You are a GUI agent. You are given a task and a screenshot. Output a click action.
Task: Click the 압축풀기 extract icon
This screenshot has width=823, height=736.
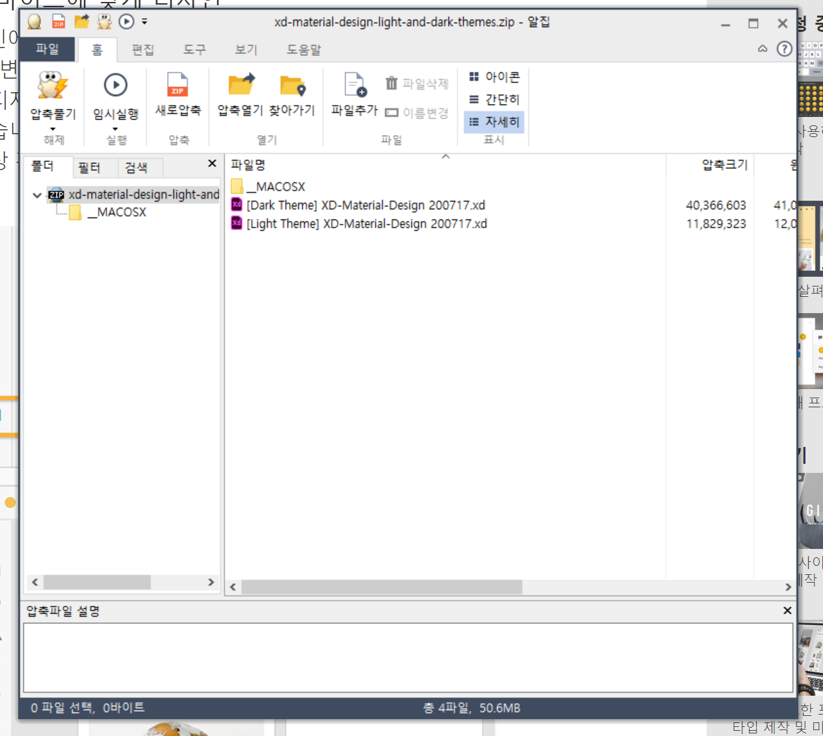(53, 85)
